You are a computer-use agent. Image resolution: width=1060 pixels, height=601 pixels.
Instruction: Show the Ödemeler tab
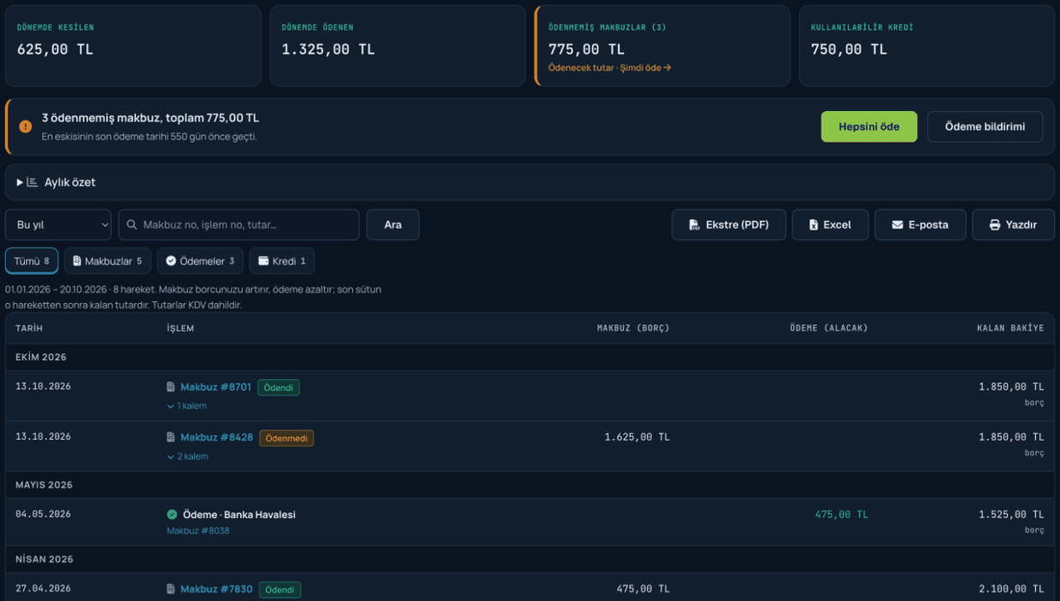tap(200, 261)
